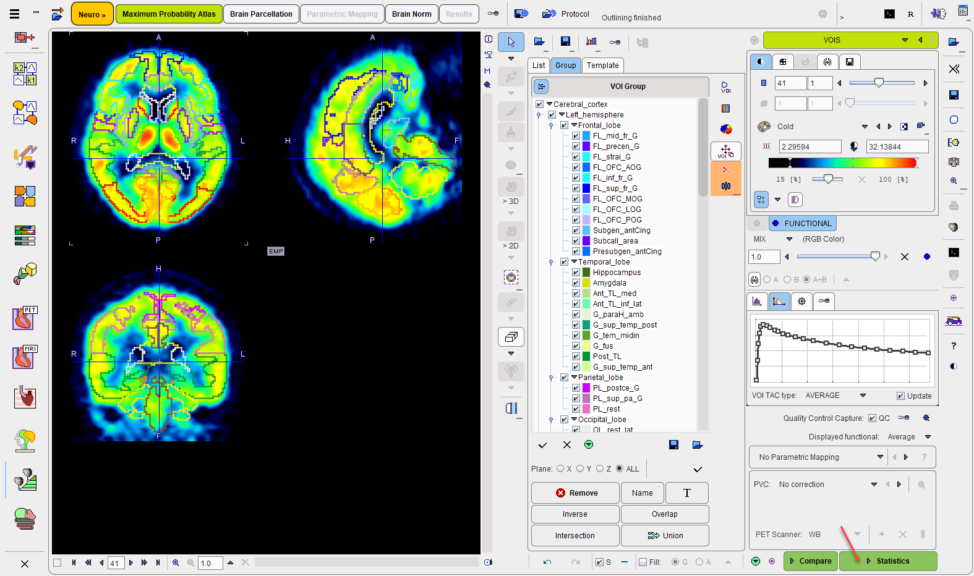Select the X plane radio button

560,469
